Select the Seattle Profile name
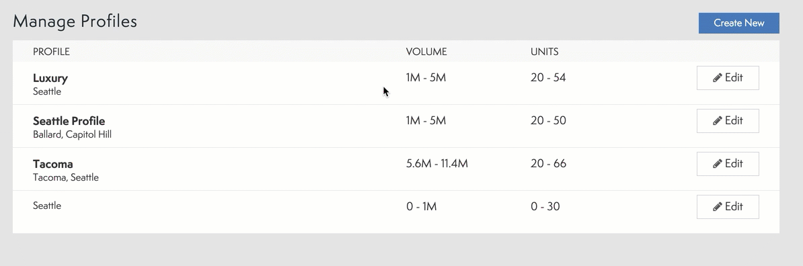 point(69,121)
